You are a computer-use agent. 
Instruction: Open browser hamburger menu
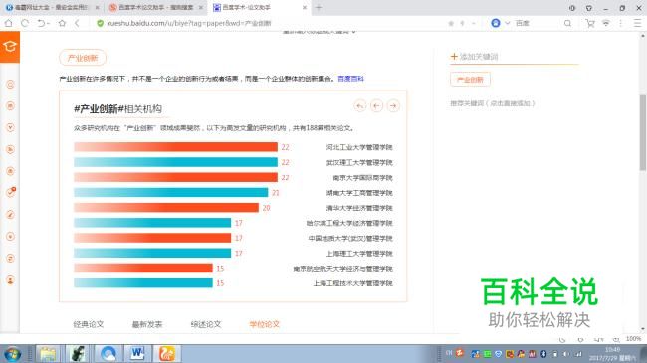coord(637,23)
